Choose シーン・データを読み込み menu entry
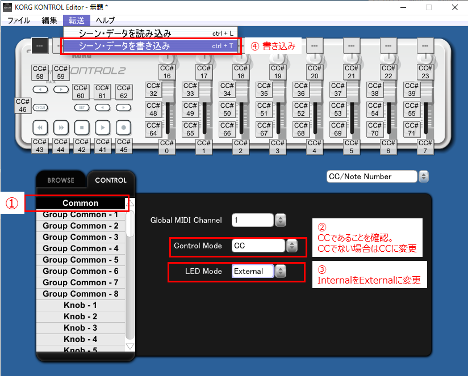The height and width of the screenshot is (376, 468). 124,33
